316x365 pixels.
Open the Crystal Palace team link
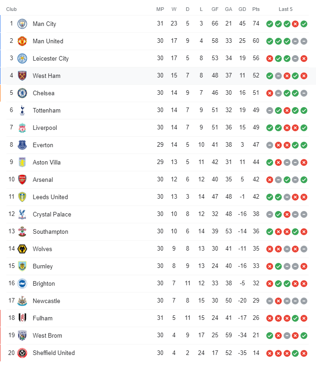52,214
